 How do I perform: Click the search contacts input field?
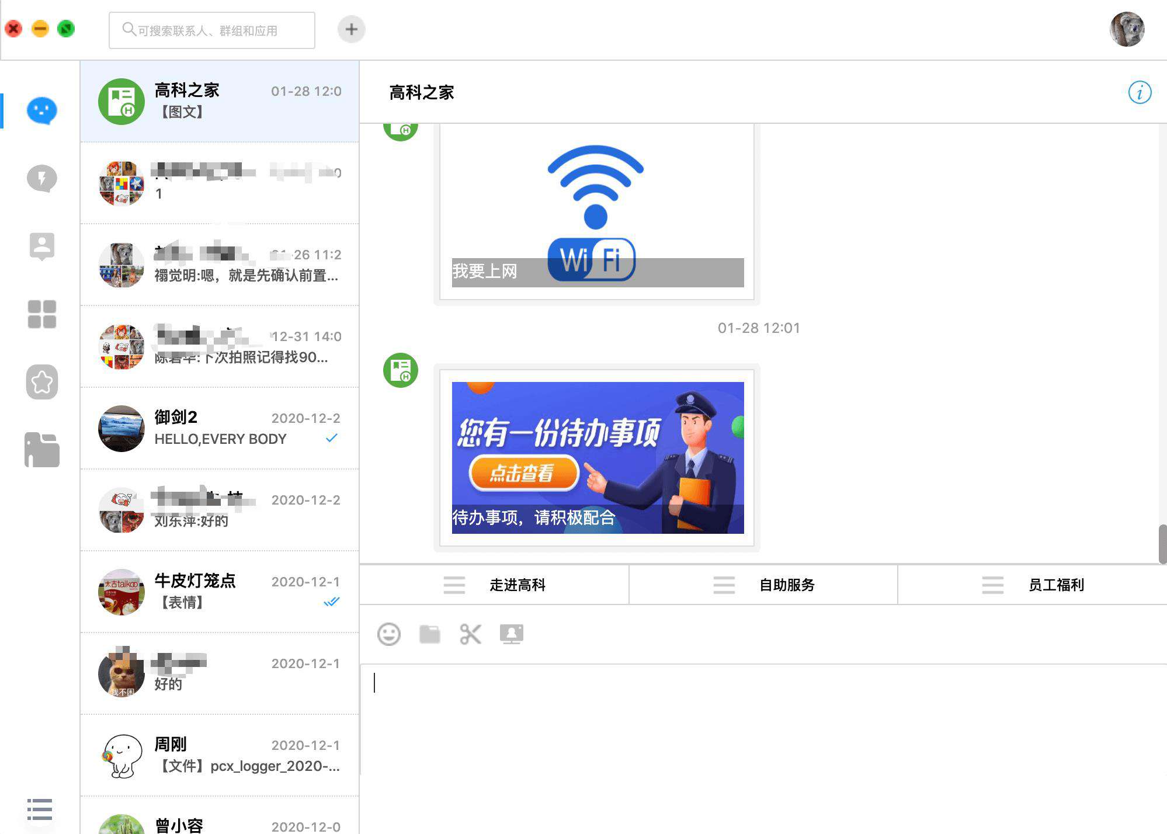coord(212,30)
